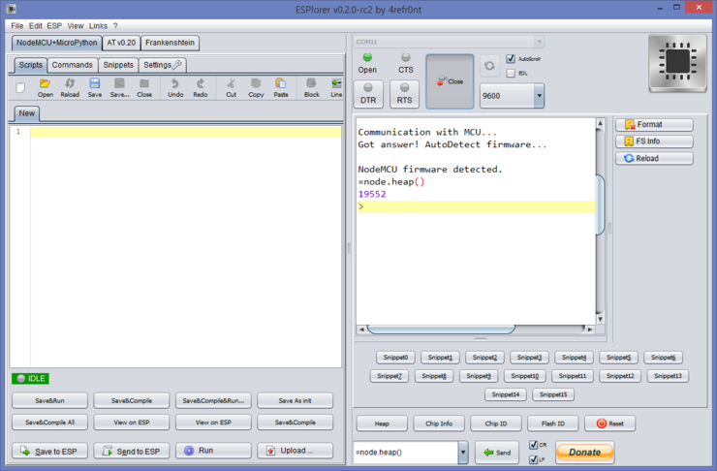Reload the script from the editor toolbar

click(70, 88)
